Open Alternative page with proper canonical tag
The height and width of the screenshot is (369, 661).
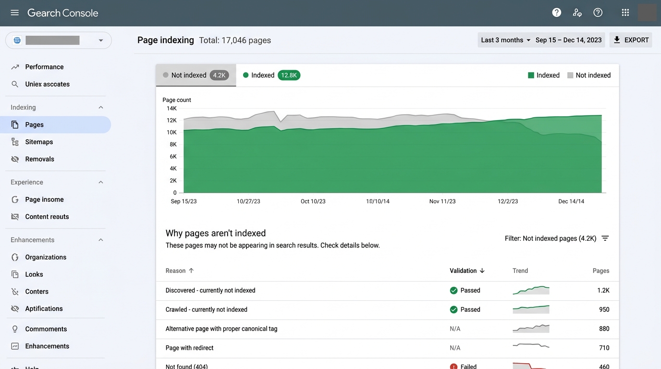(388, 329)
